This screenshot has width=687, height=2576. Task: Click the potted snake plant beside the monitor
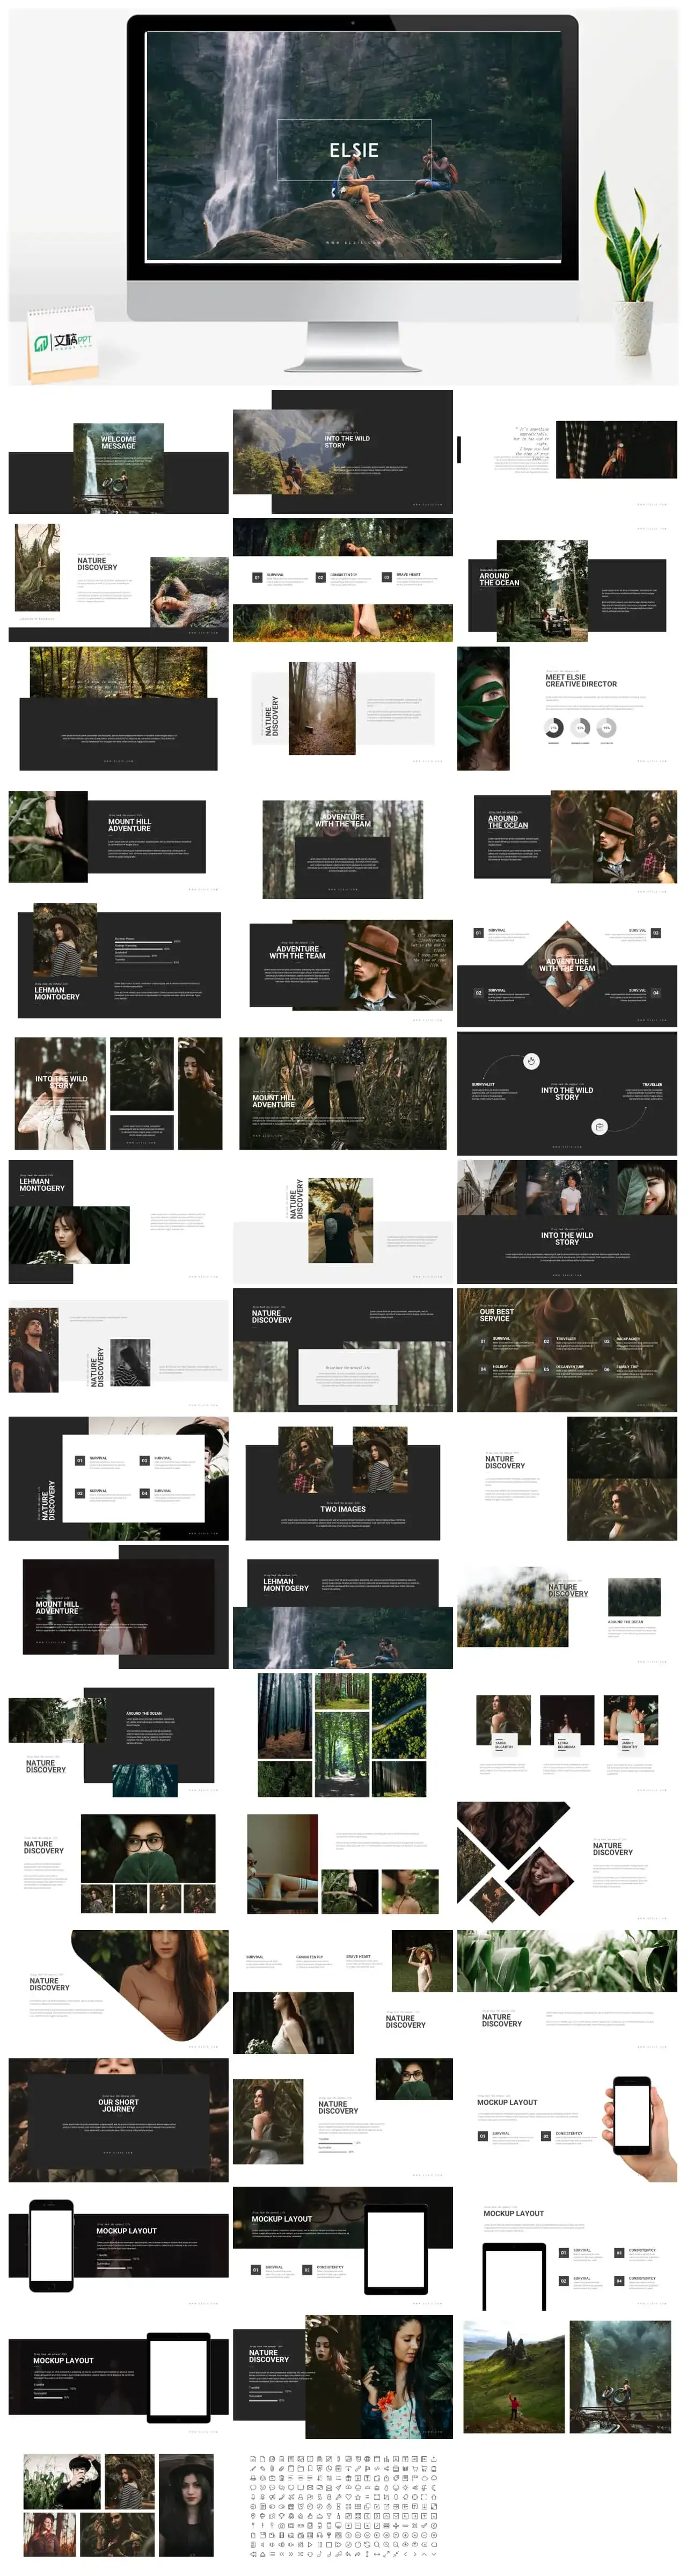click(630, 270)
